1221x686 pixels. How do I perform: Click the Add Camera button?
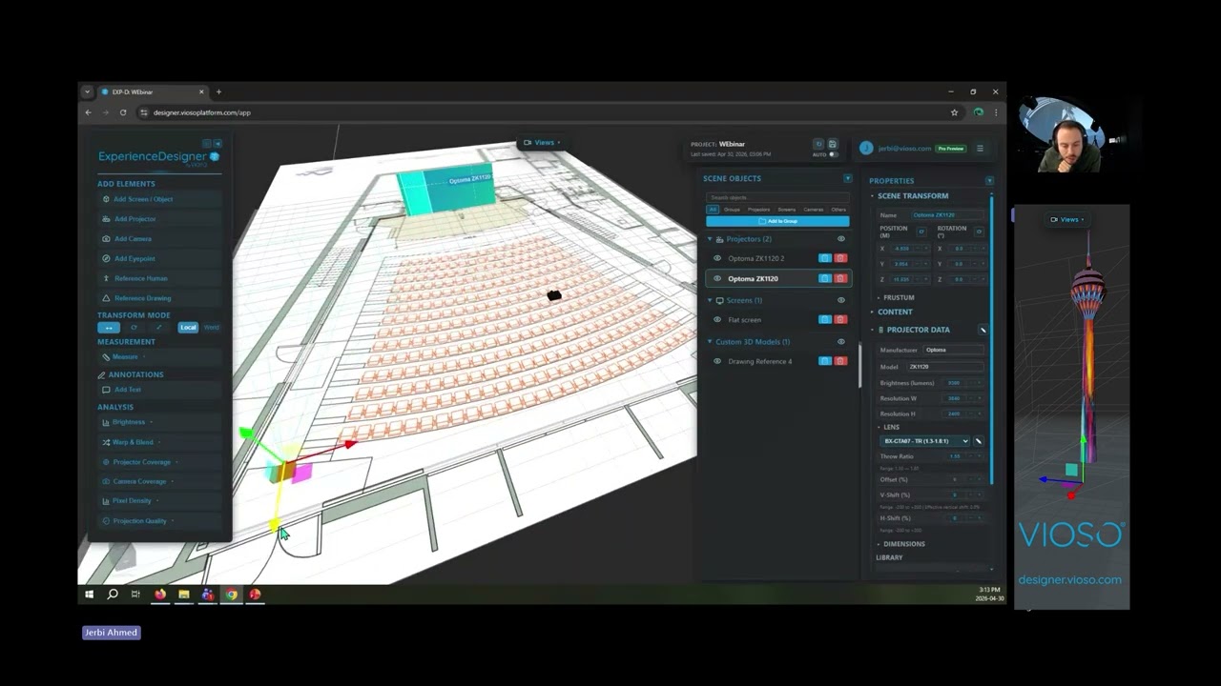[x=158, y=239]
